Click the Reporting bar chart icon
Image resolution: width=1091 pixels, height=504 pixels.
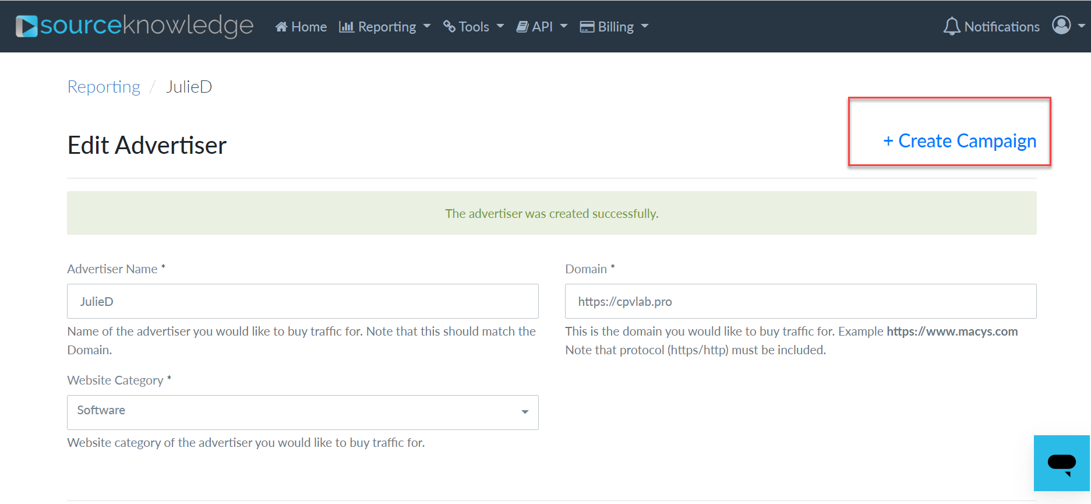(347, 27)
